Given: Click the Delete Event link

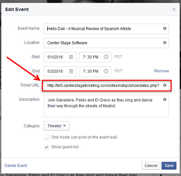Looking at the screenshot, I should (x=16, y=166).
